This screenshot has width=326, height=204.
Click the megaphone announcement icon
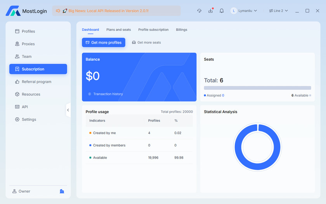click(58, 11)
